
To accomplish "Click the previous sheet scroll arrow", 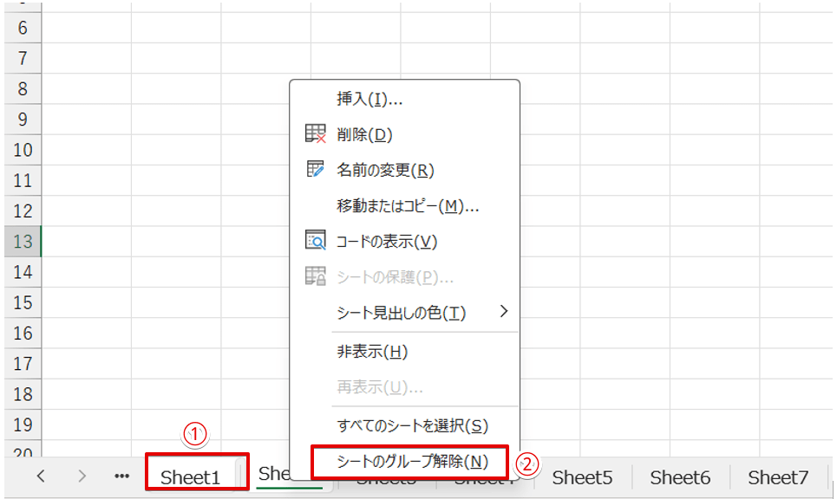I will [x=41, y=476].
